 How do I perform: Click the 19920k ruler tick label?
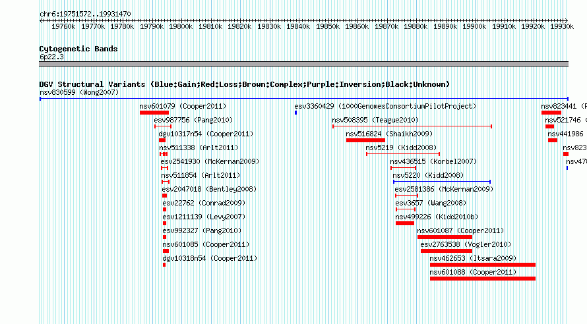tap(533, 27)
